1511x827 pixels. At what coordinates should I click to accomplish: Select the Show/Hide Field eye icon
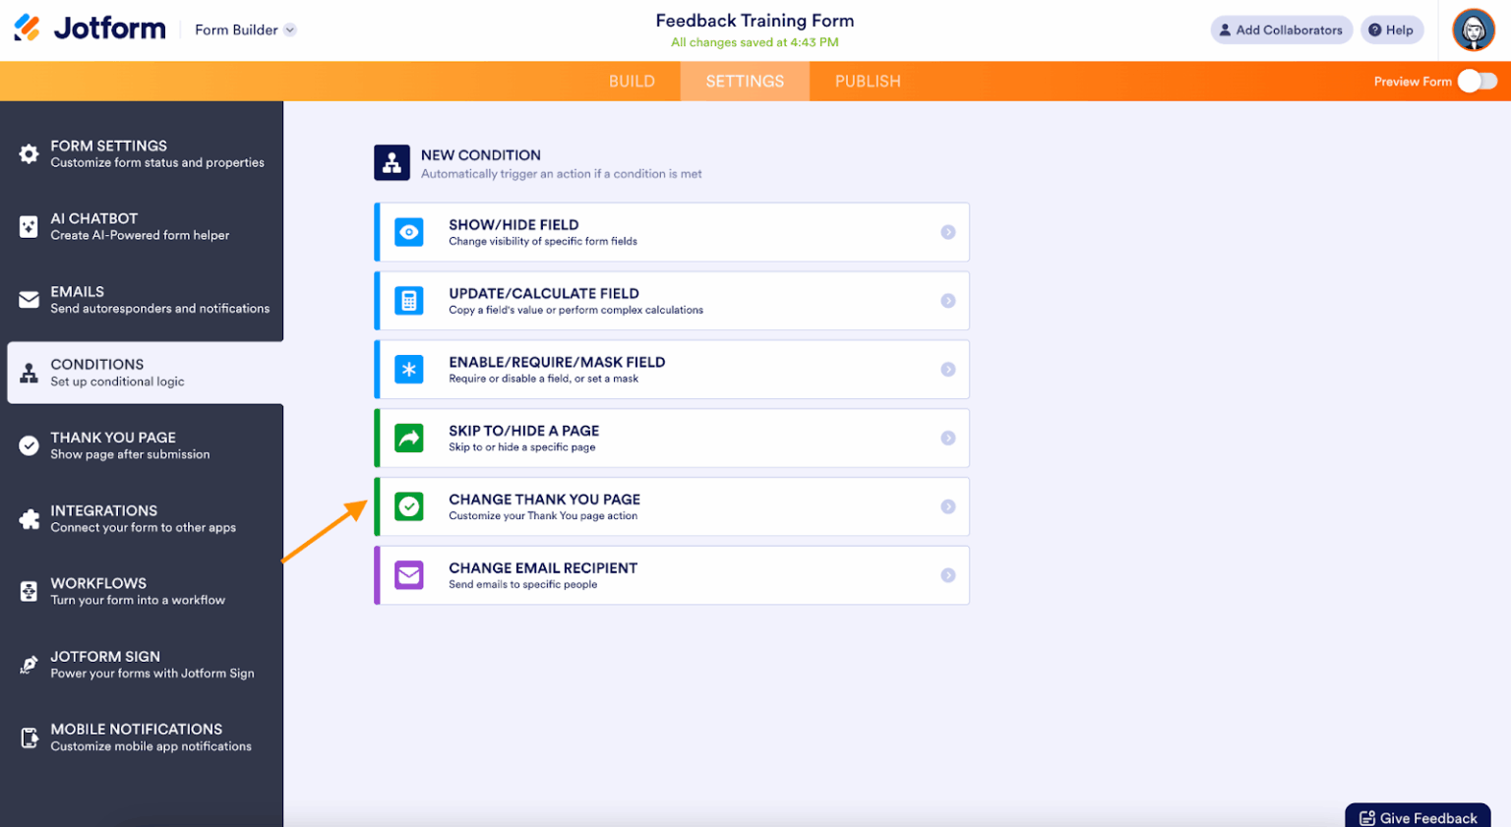pyautogui.click(x=408, y=232)
